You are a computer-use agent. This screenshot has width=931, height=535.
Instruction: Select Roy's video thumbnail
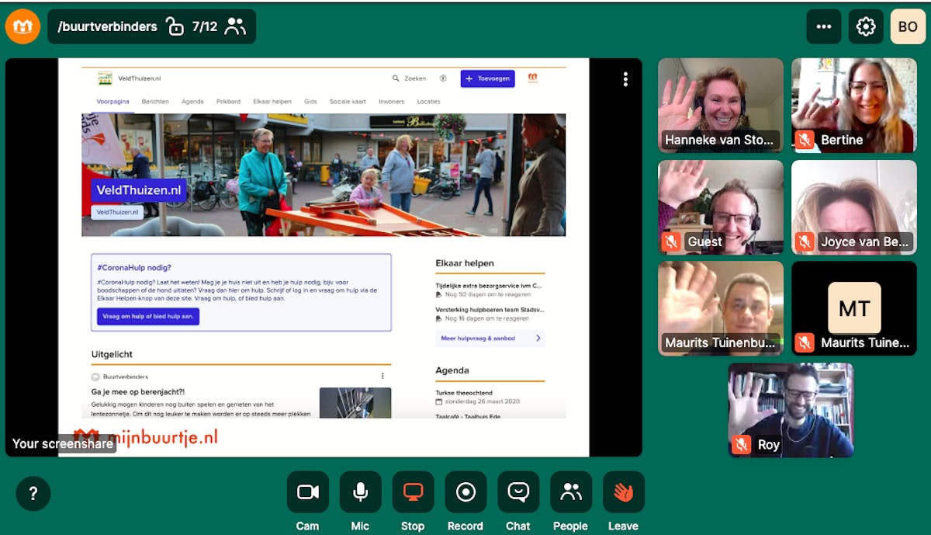click(x=791, y=409)
